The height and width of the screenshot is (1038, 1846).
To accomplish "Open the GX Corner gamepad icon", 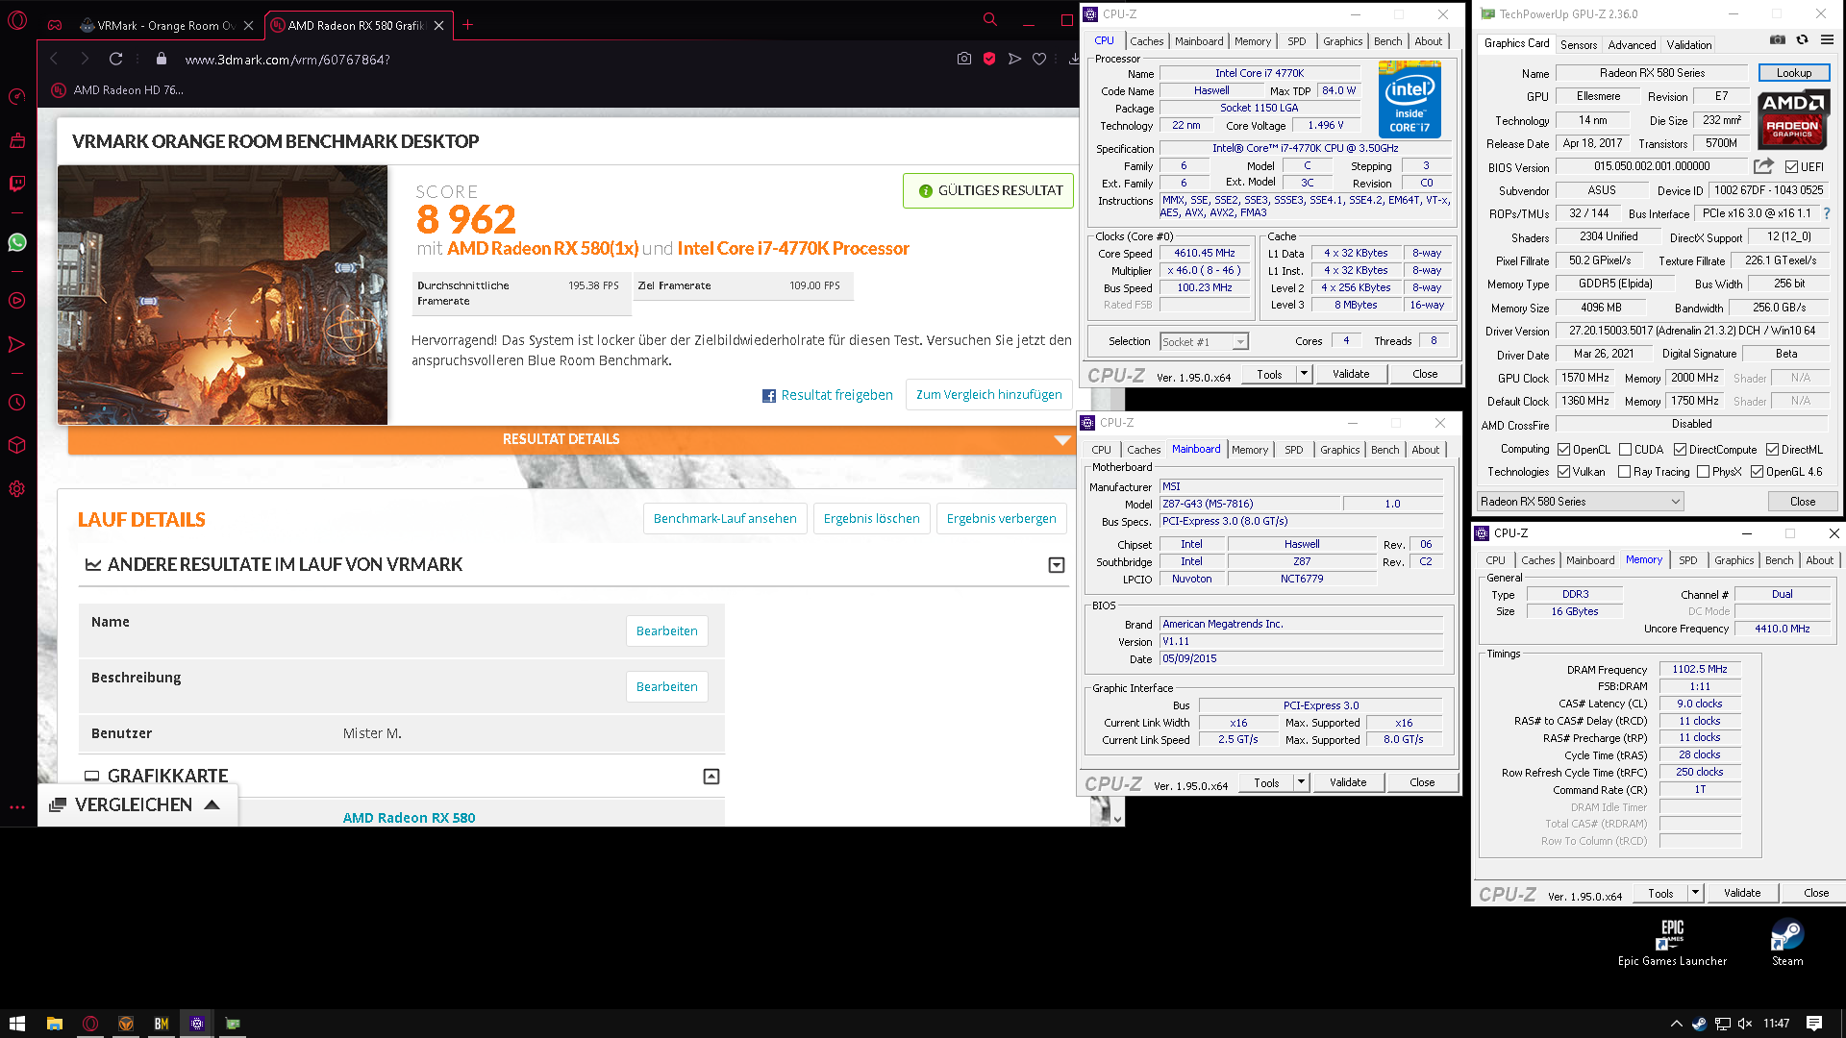I will click(x=55, y=25).
